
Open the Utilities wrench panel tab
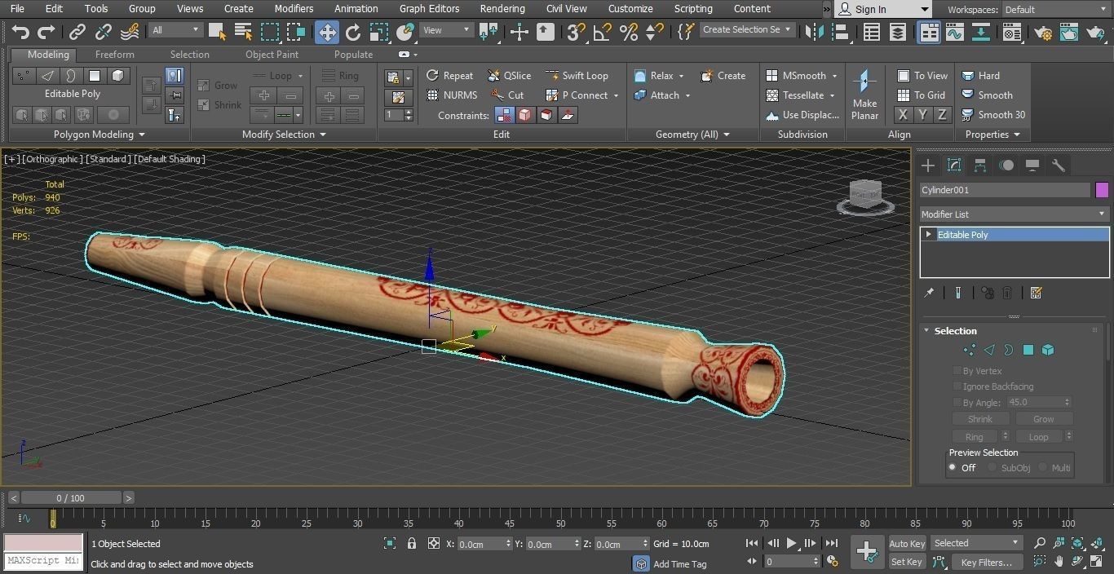pyautogui.click(x=1059, y=166)
